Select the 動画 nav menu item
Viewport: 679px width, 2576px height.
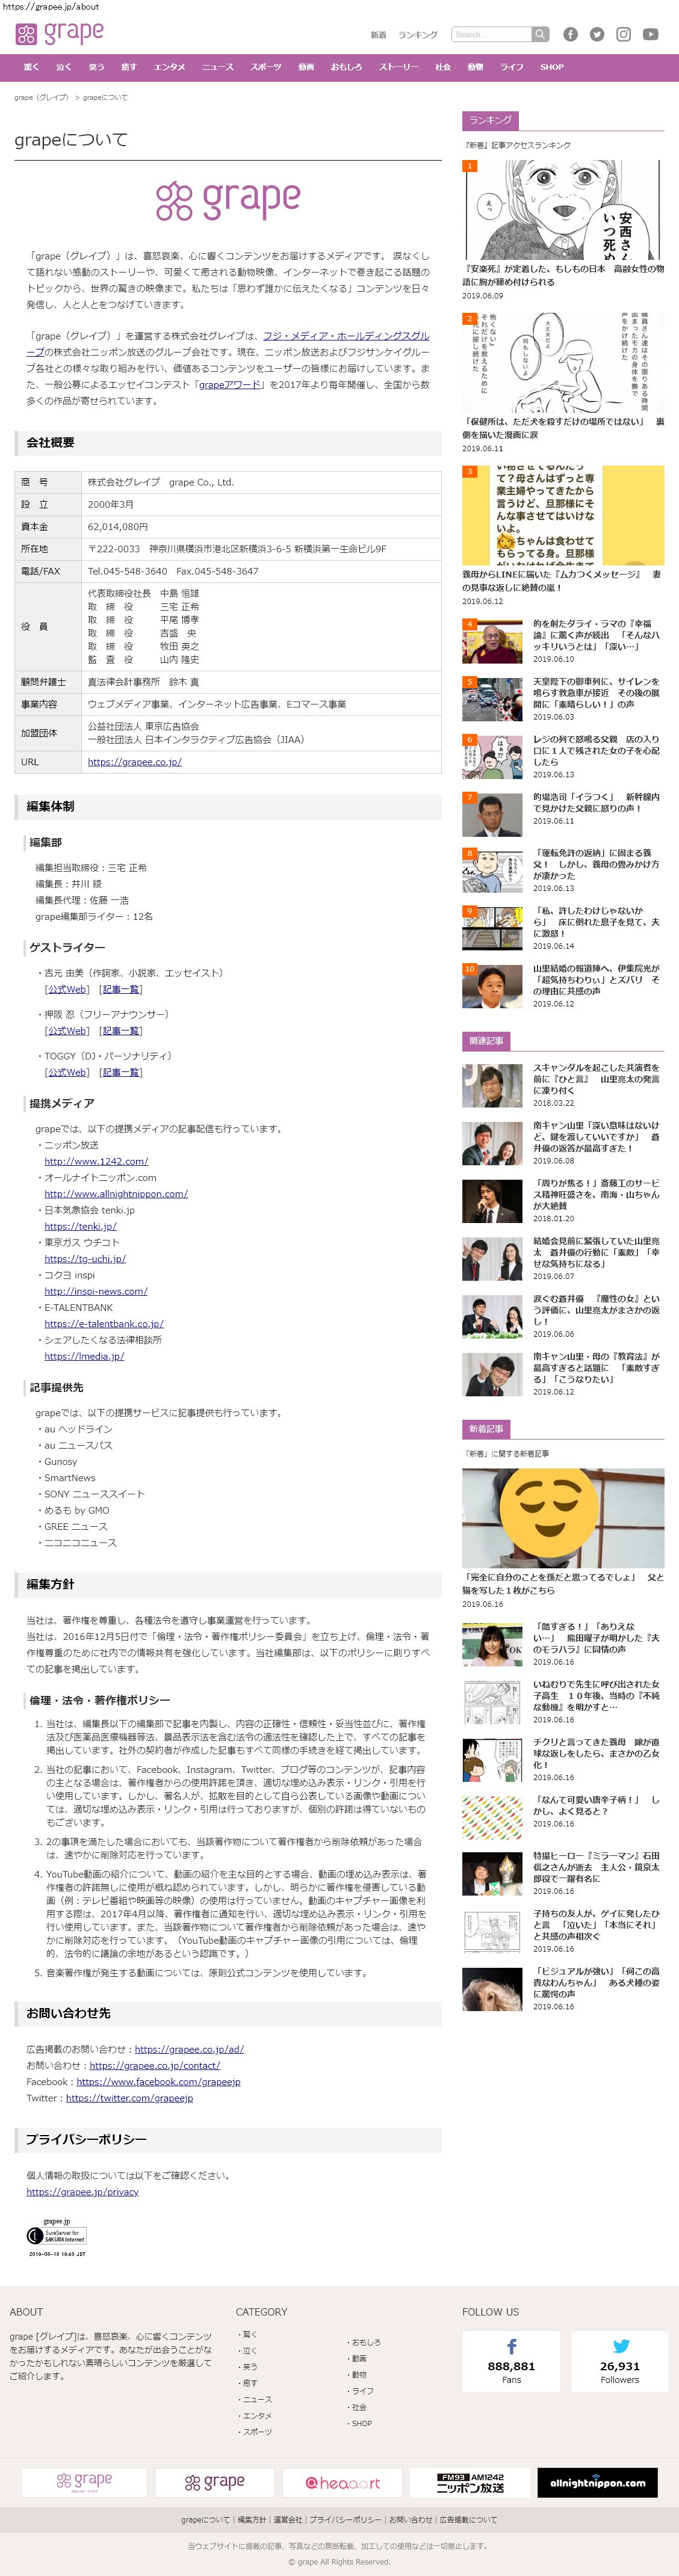(306, 67)
